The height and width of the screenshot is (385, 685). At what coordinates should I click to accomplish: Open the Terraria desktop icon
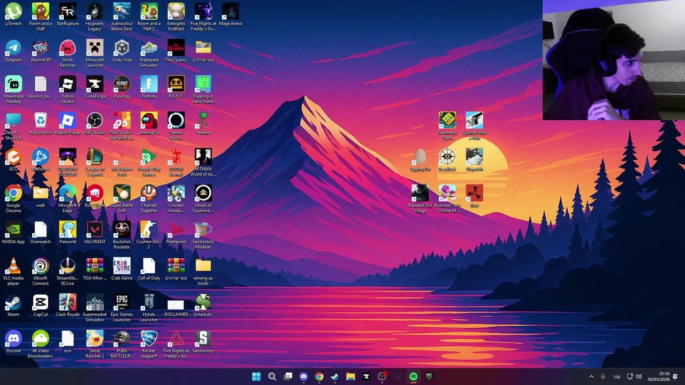[203, 124]
